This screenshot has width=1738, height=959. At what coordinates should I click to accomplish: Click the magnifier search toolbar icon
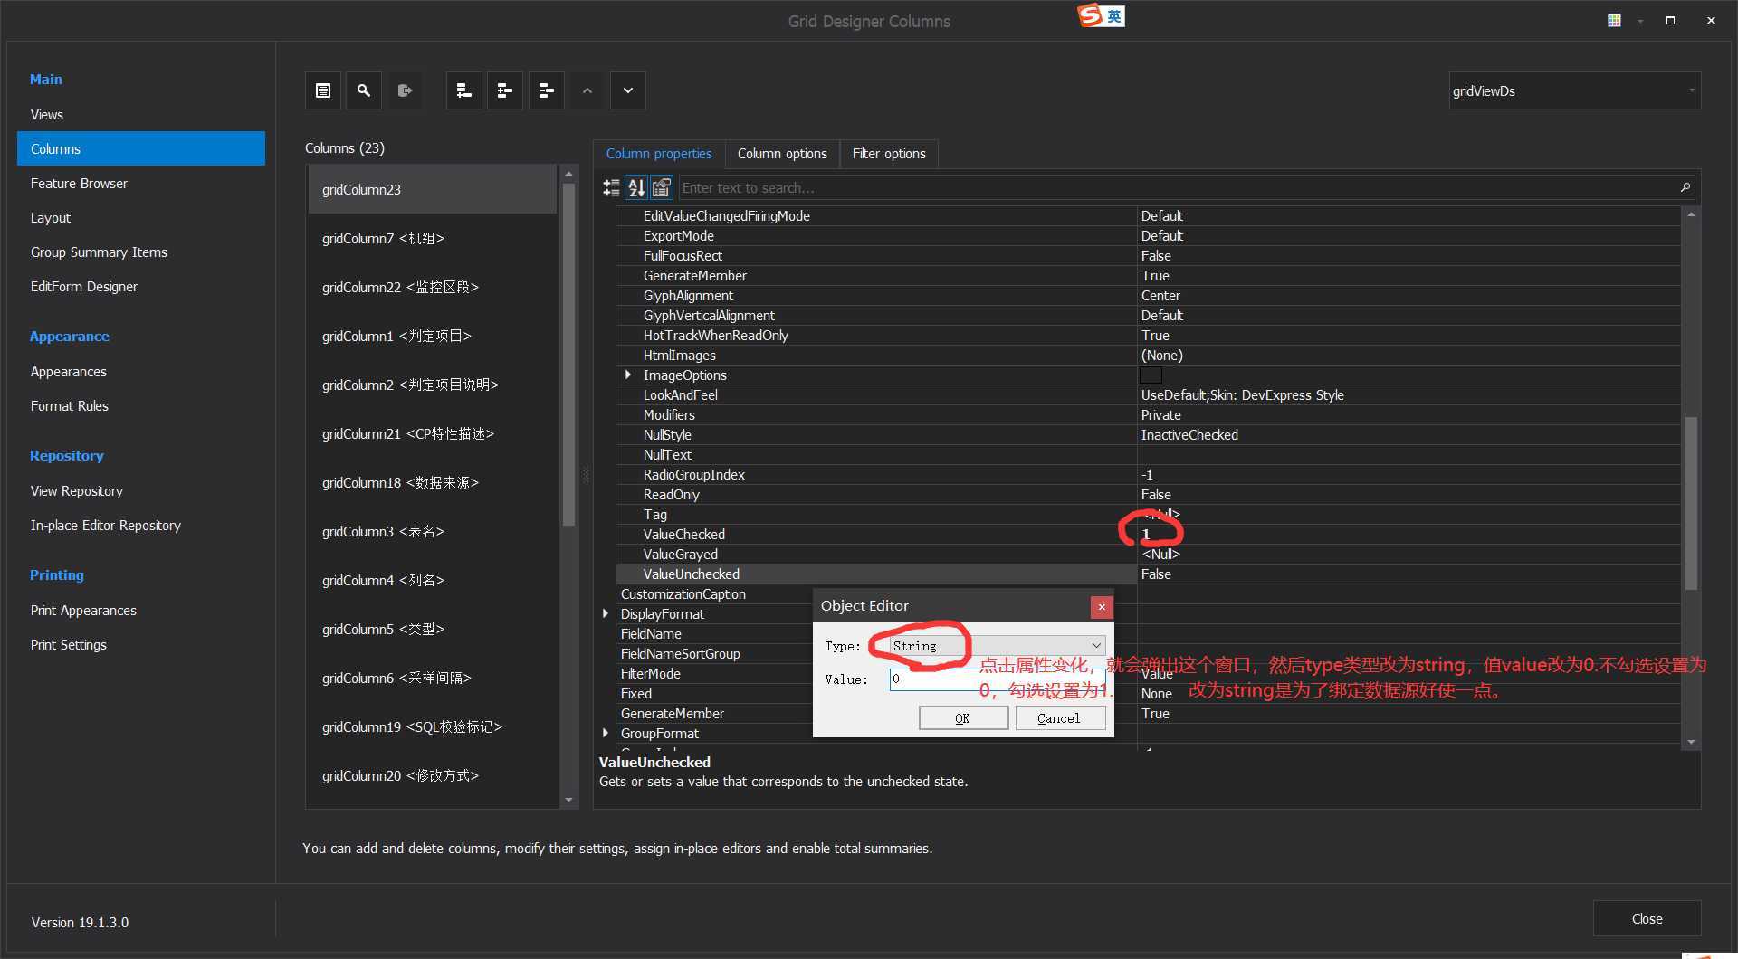364,90
